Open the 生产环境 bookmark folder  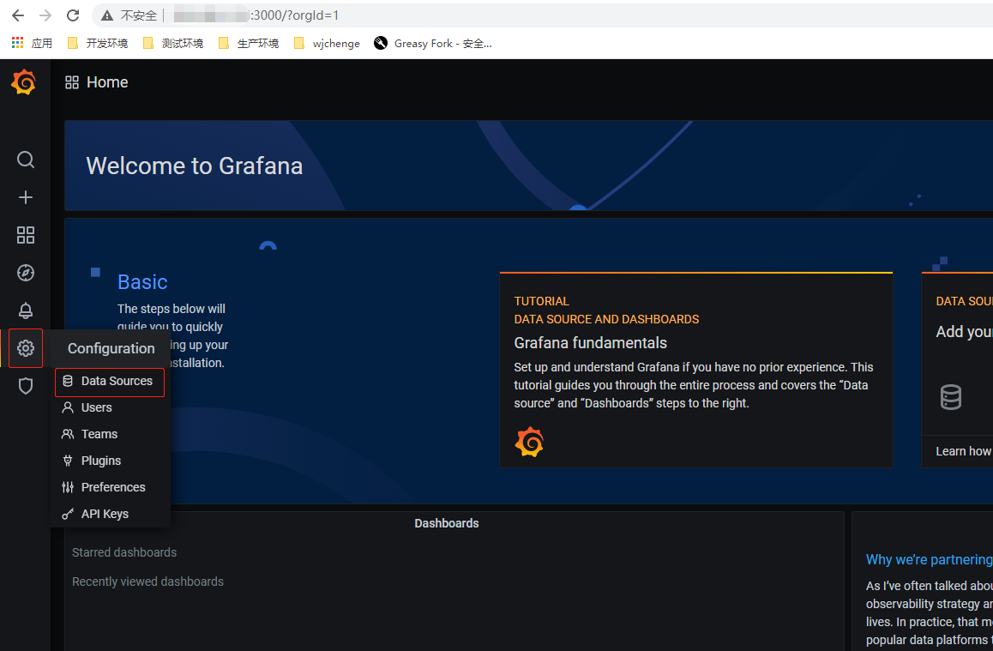[x=249, y=43]
